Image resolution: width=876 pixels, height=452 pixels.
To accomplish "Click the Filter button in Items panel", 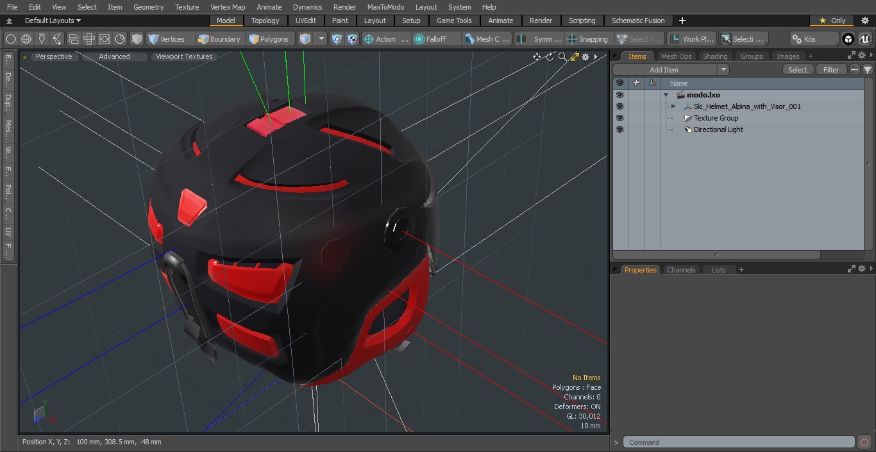I will [x=830, y=70].
